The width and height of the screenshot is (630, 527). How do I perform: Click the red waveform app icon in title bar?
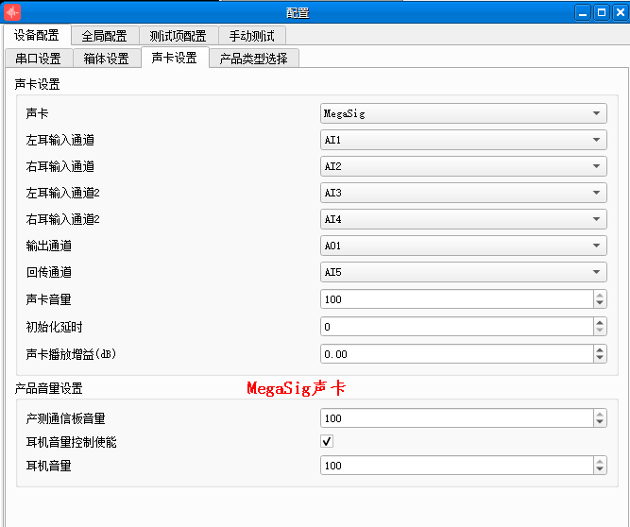[x=12, y=12]
